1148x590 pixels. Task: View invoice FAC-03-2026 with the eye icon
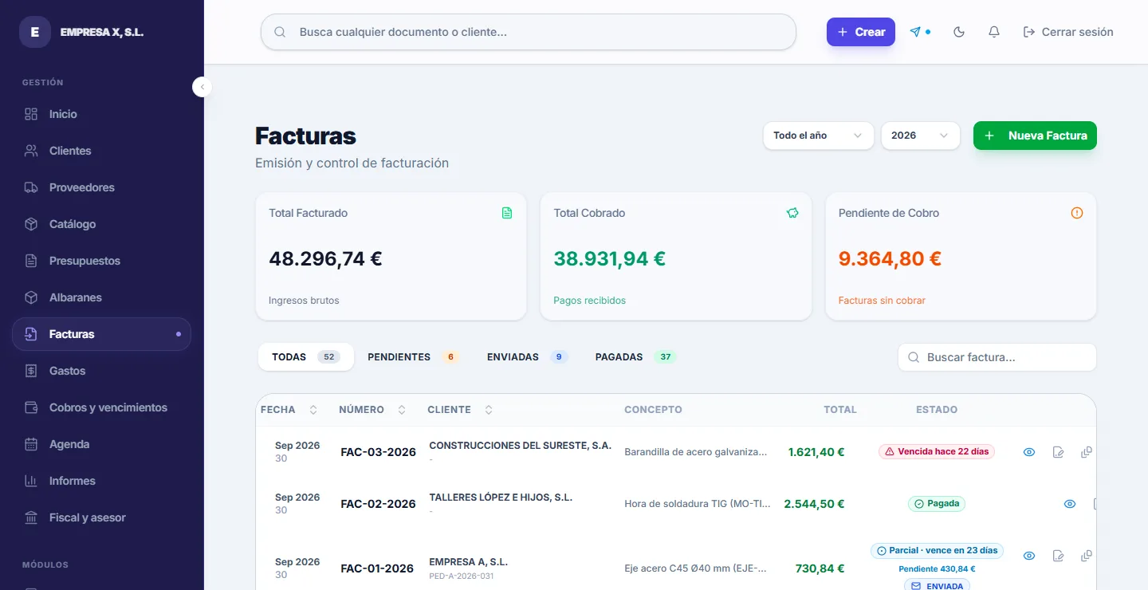[x=1029, y=452]
